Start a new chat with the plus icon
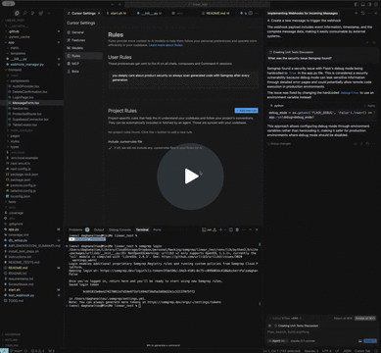Screen dimensions: 381x353 coord(357,13)
